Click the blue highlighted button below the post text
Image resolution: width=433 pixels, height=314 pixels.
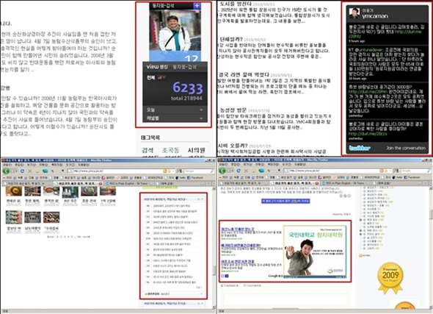pyautogui.click(x=285, y=201)
